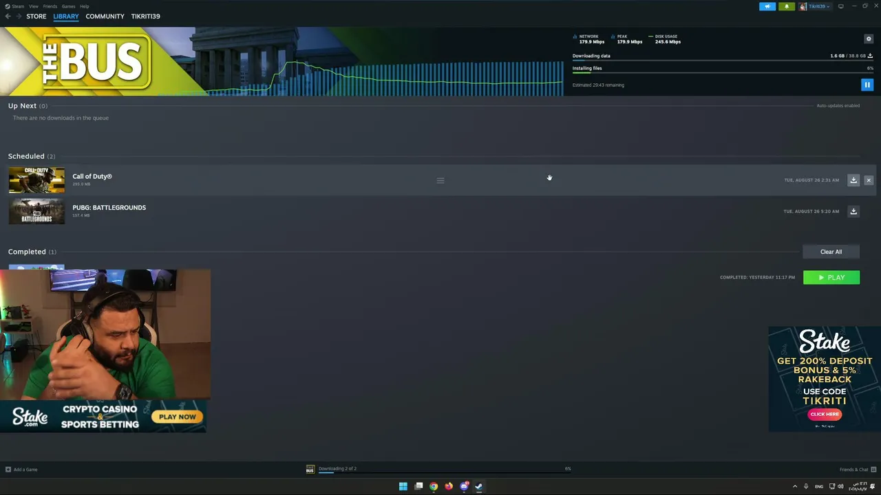Enter Big Picture mode via monitor icon

click(x=840, y=6)
